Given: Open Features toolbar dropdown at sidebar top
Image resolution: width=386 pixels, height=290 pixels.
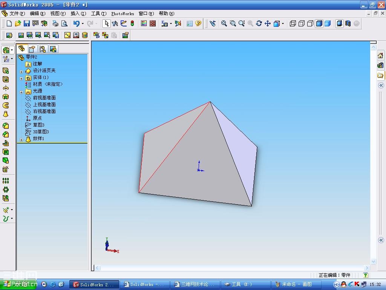Looking at the screenshot, I should (12, 50).
